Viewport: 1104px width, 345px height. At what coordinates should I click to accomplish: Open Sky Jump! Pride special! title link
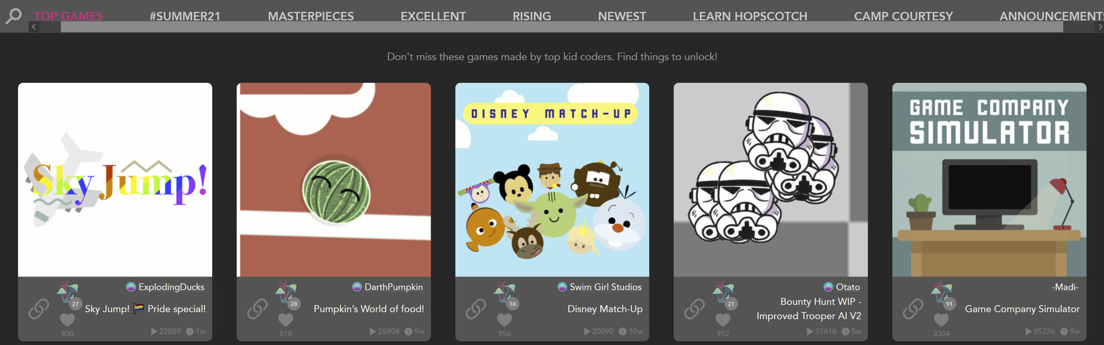pos(145,309)
